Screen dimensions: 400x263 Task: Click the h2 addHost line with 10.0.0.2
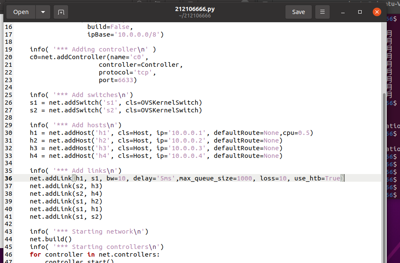click(x=156, y=141)
